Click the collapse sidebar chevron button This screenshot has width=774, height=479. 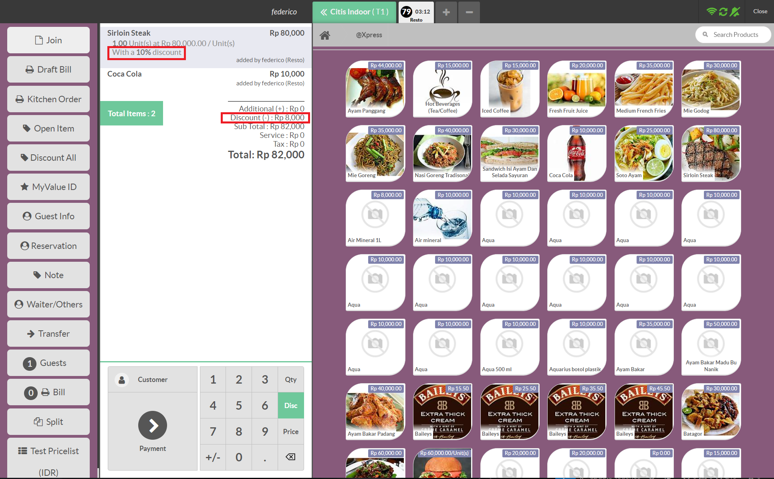point(323,11)
